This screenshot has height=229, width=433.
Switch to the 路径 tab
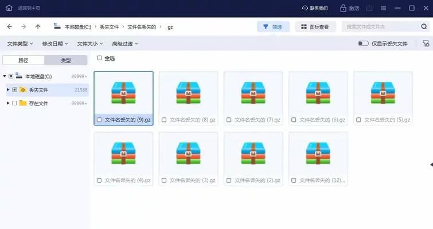[x=24, y=60]
